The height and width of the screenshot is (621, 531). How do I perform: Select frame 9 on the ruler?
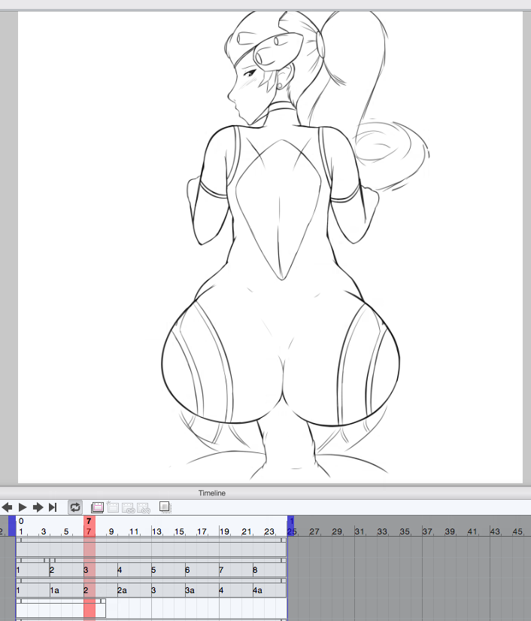tap(111, 531)
